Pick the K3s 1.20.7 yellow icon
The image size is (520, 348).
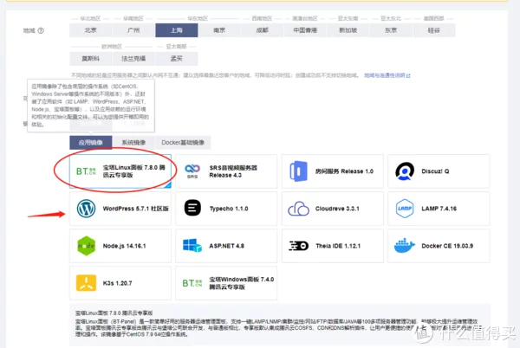(x=86, y=283)
